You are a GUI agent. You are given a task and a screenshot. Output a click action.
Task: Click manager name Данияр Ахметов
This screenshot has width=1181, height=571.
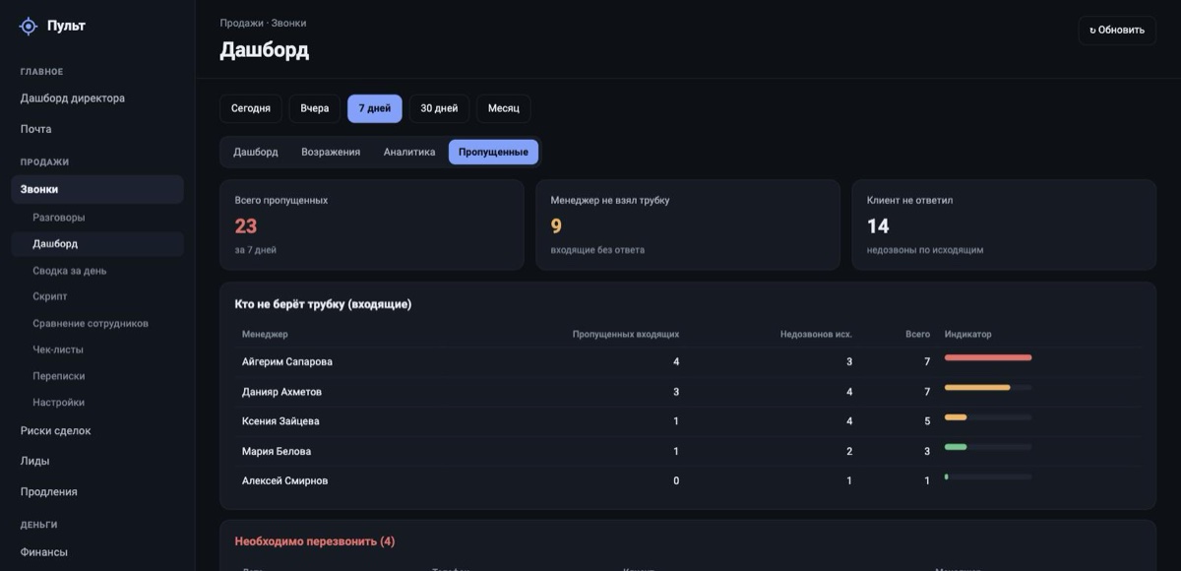click(x=281, y=392)
